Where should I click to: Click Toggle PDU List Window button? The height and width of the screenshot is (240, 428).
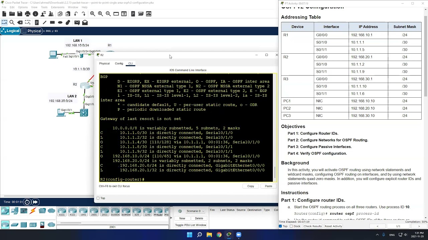click(x=191, y=225)
